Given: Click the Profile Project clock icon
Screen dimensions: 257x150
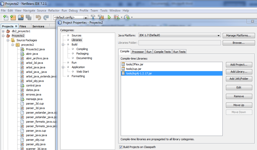Looking at the screenshot, I should tap(127, 17).
